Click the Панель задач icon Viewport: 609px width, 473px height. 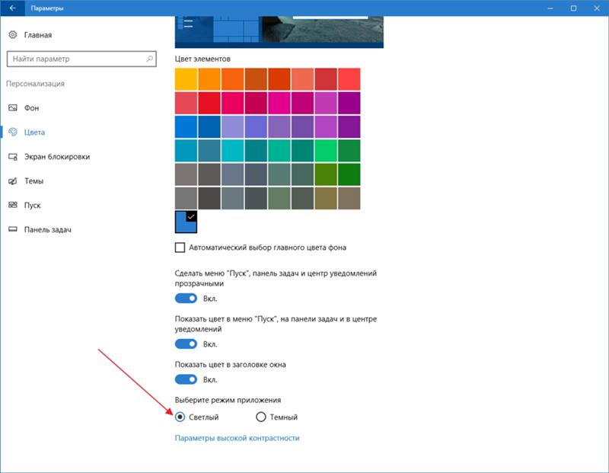point(13,229)
